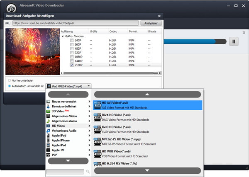This screenshot has width=249, height=177.
Task: Expand 3D Video submenu arrow
Action: 89,112
